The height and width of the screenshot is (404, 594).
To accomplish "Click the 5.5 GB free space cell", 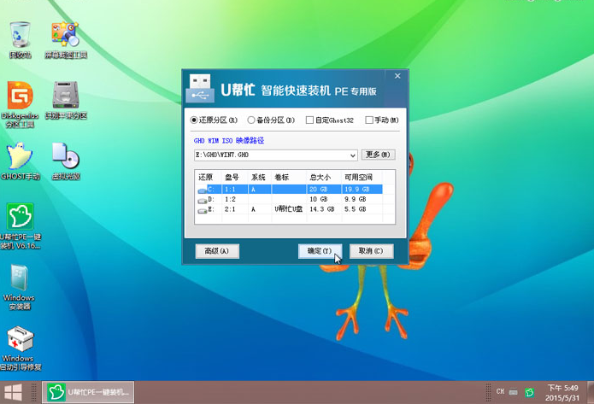I will tap(356, 209).
